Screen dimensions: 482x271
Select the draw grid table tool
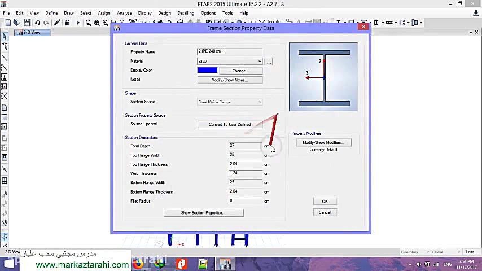click(x=5, y=181)
